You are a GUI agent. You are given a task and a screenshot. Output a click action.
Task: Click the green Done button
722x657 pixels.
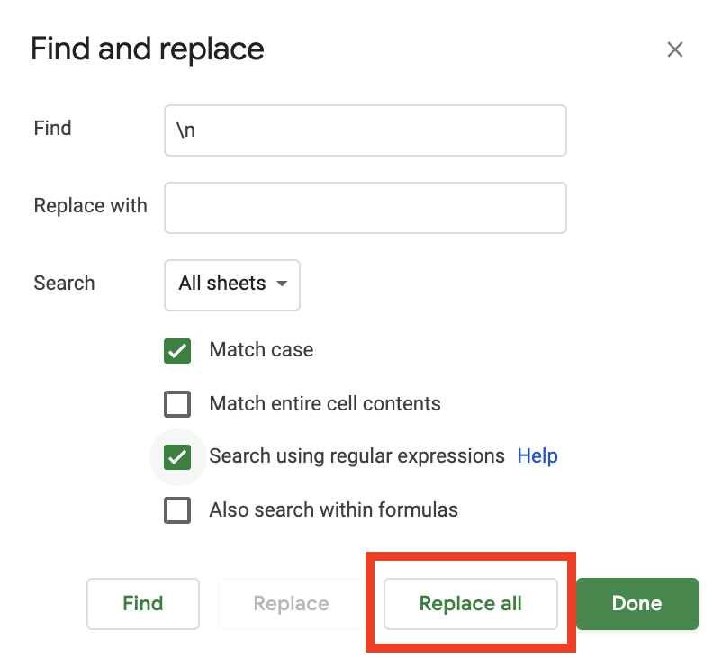(x=636, y=604)
